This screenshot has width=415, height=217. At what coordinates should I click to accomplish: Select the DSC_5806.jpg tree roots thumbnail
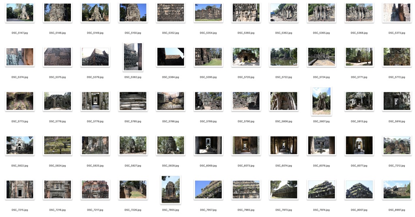tap(284, 101)
